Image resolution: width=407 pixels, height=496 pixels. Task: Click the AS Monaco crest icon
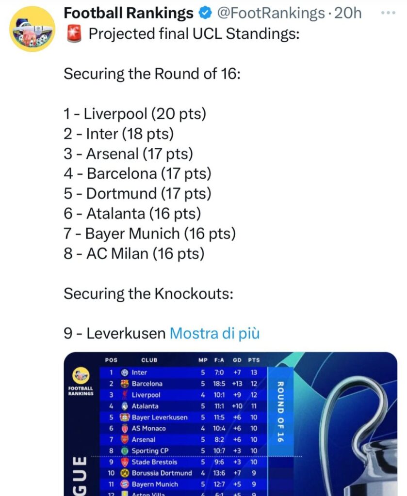click(x=124, y=428)
